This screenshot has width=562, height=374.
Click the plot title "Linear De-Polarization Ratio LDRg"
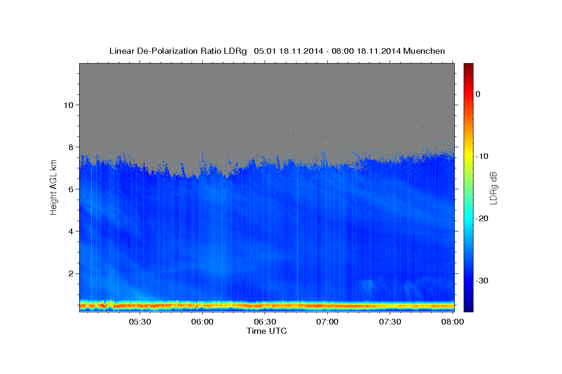coord(178,51)
